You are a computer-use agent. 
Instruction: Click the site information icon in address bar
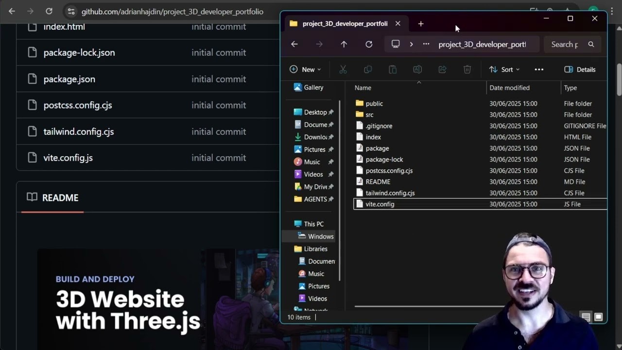(71, 11)
